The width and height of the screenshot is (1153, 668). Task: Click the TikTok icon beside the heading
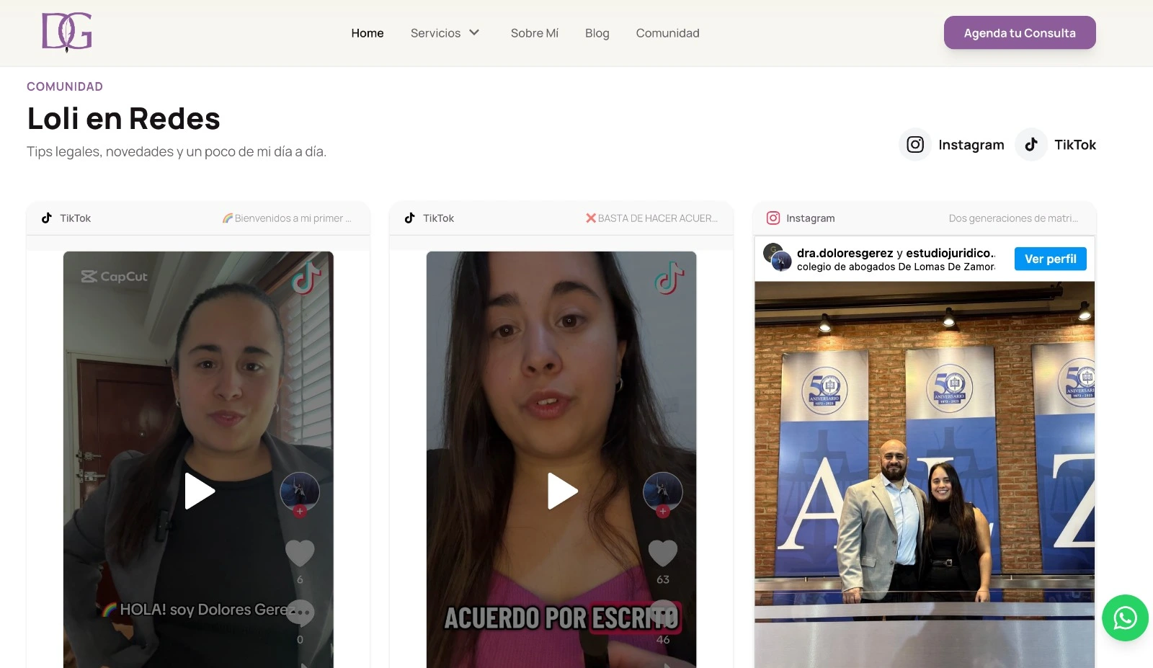point(1031,145)
